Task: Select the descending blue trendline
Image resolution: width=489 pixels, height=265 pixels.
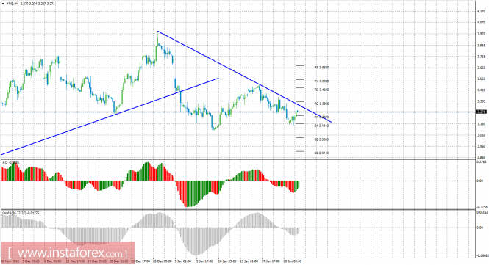Action: (x=244, y=76)
